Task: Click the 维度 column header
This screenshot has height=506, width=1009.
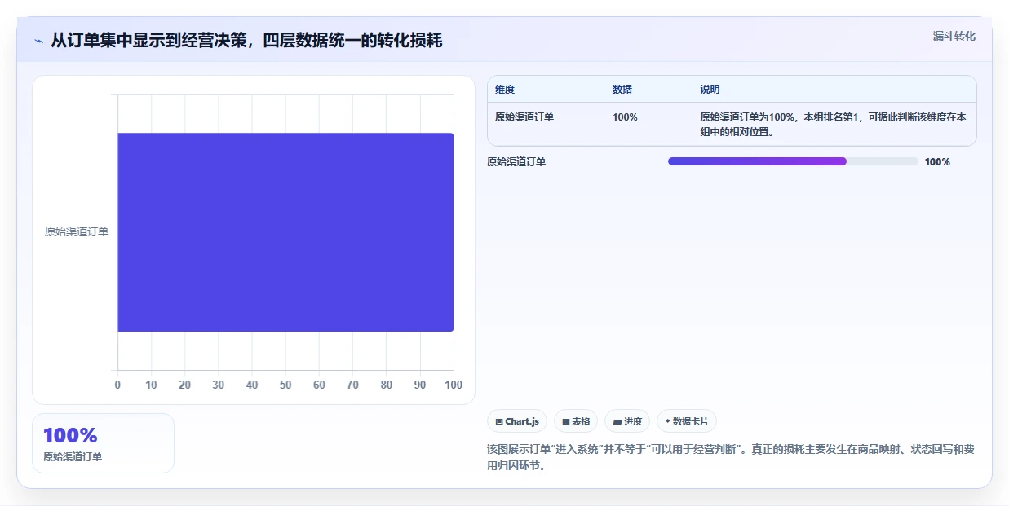Action: [505, 90]
